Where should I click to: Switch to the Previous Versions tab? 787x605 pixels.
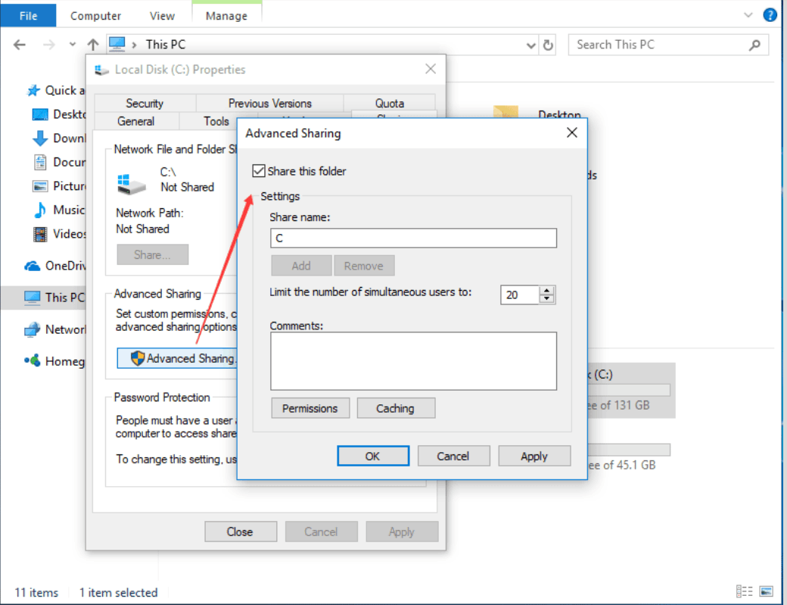(x=270, y=103)
